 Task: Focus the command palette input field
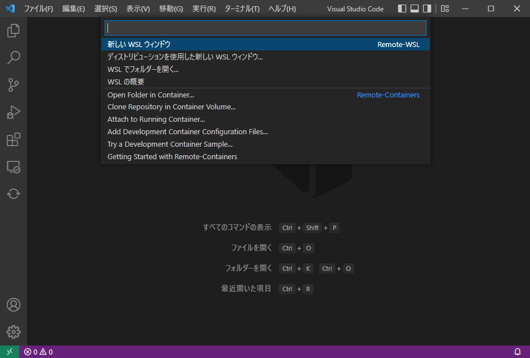coord(265,28)
